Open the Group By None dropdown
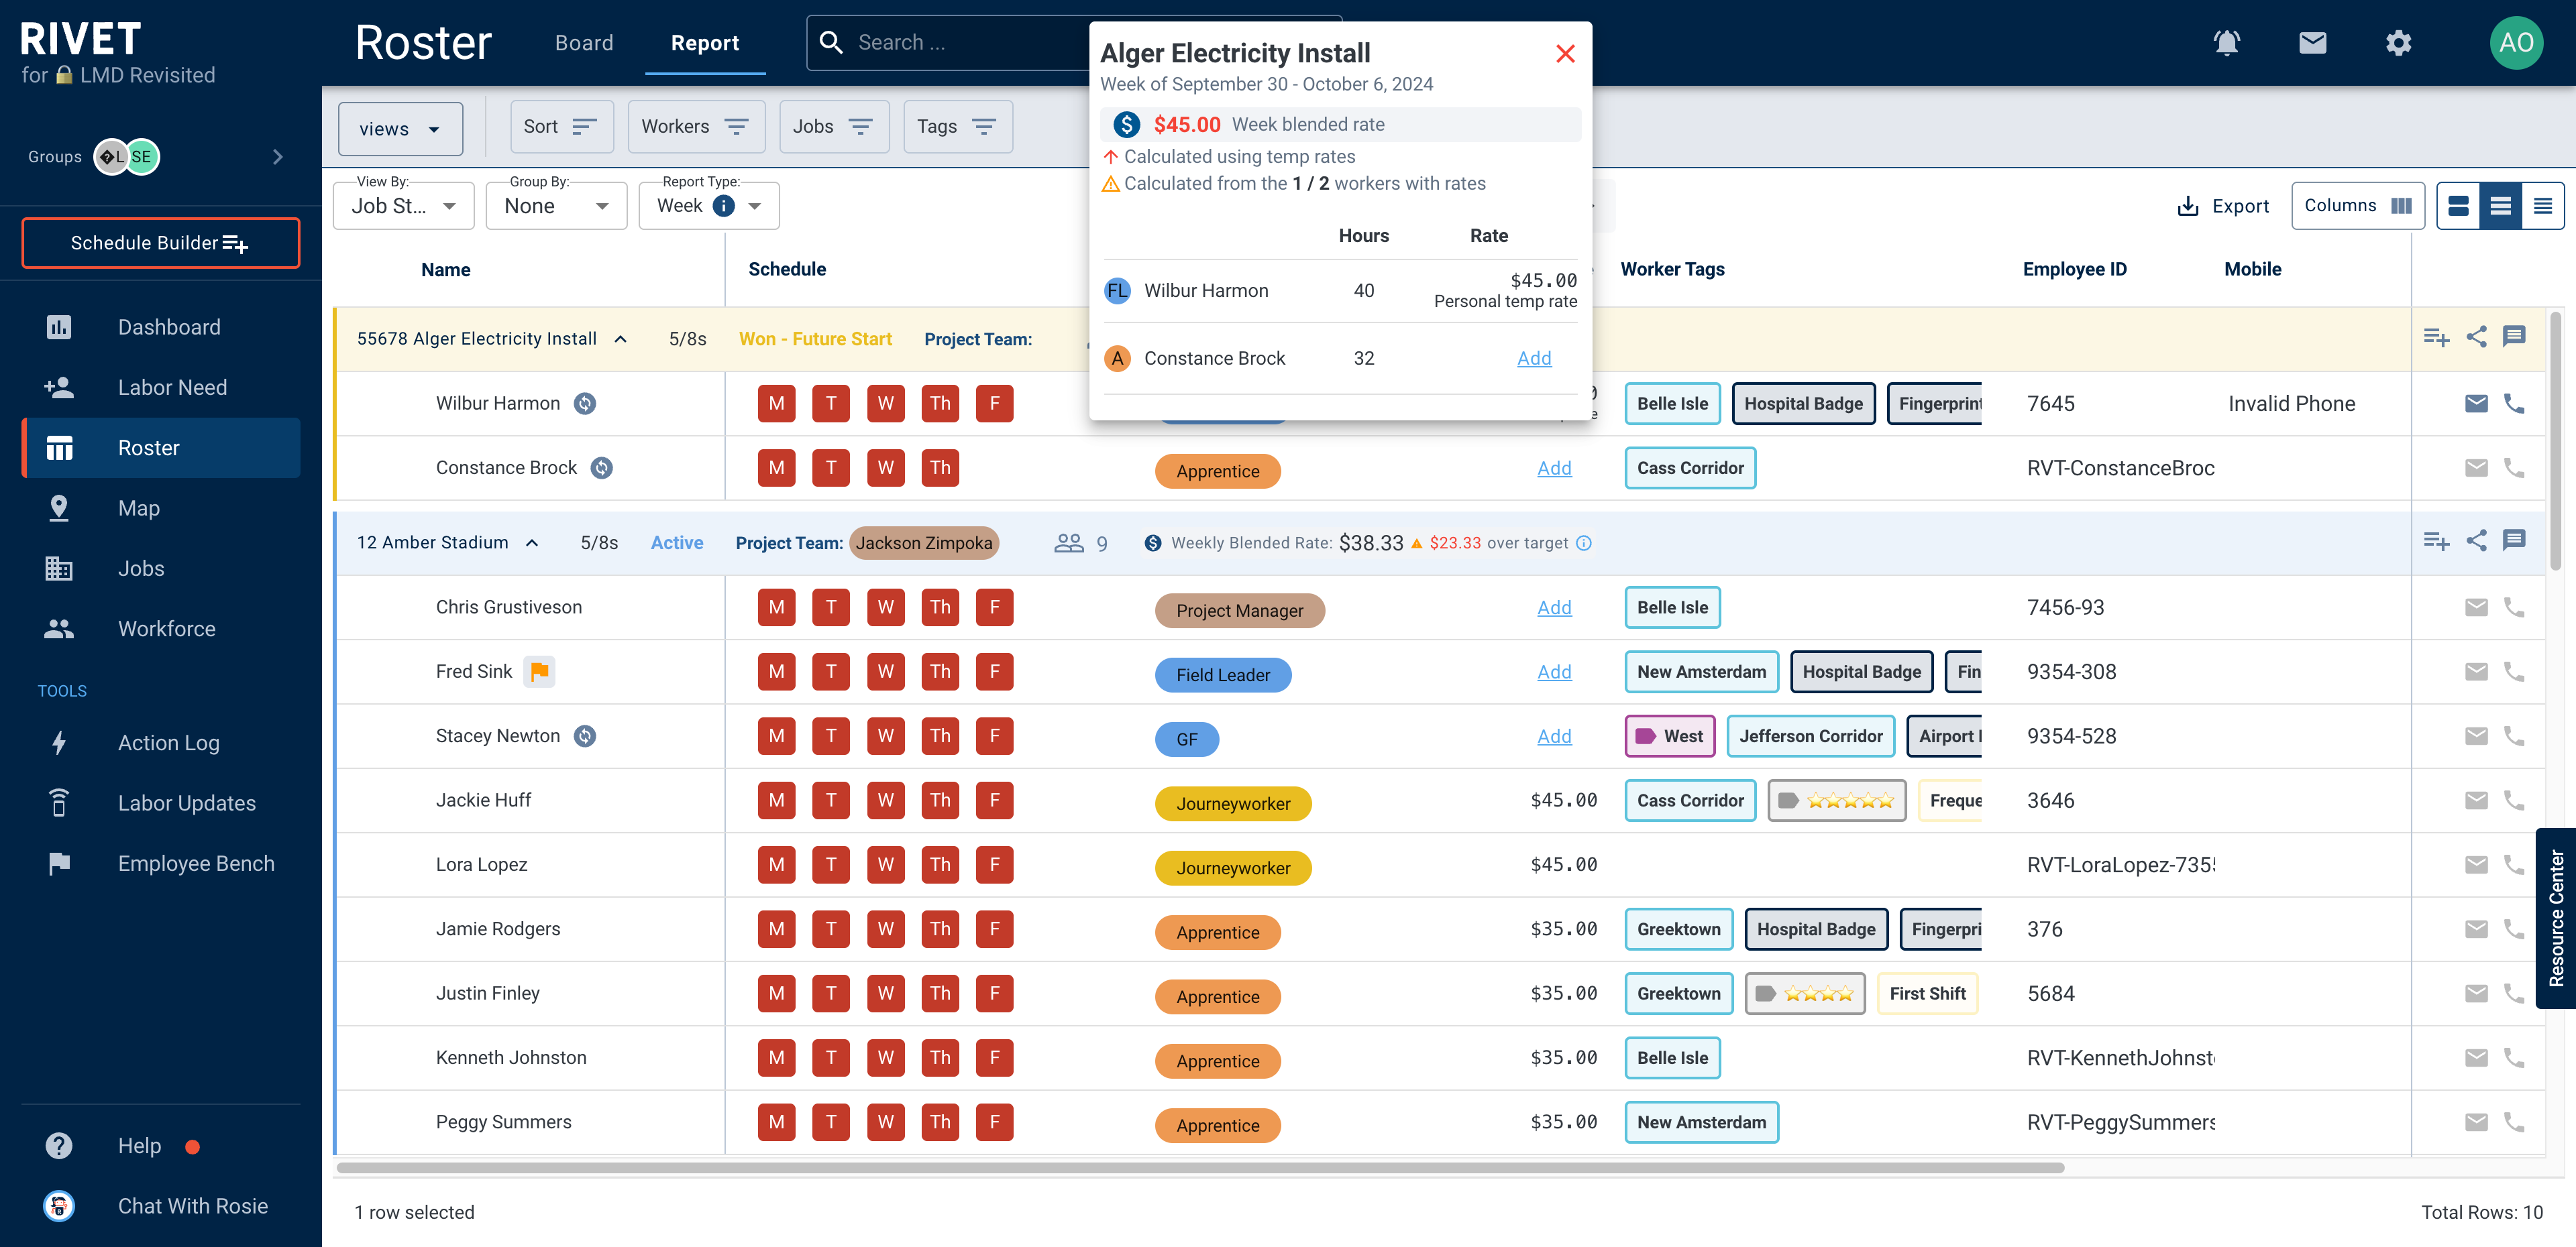2576x1247 pixels. pyautogui.click(x=556, y=206)
